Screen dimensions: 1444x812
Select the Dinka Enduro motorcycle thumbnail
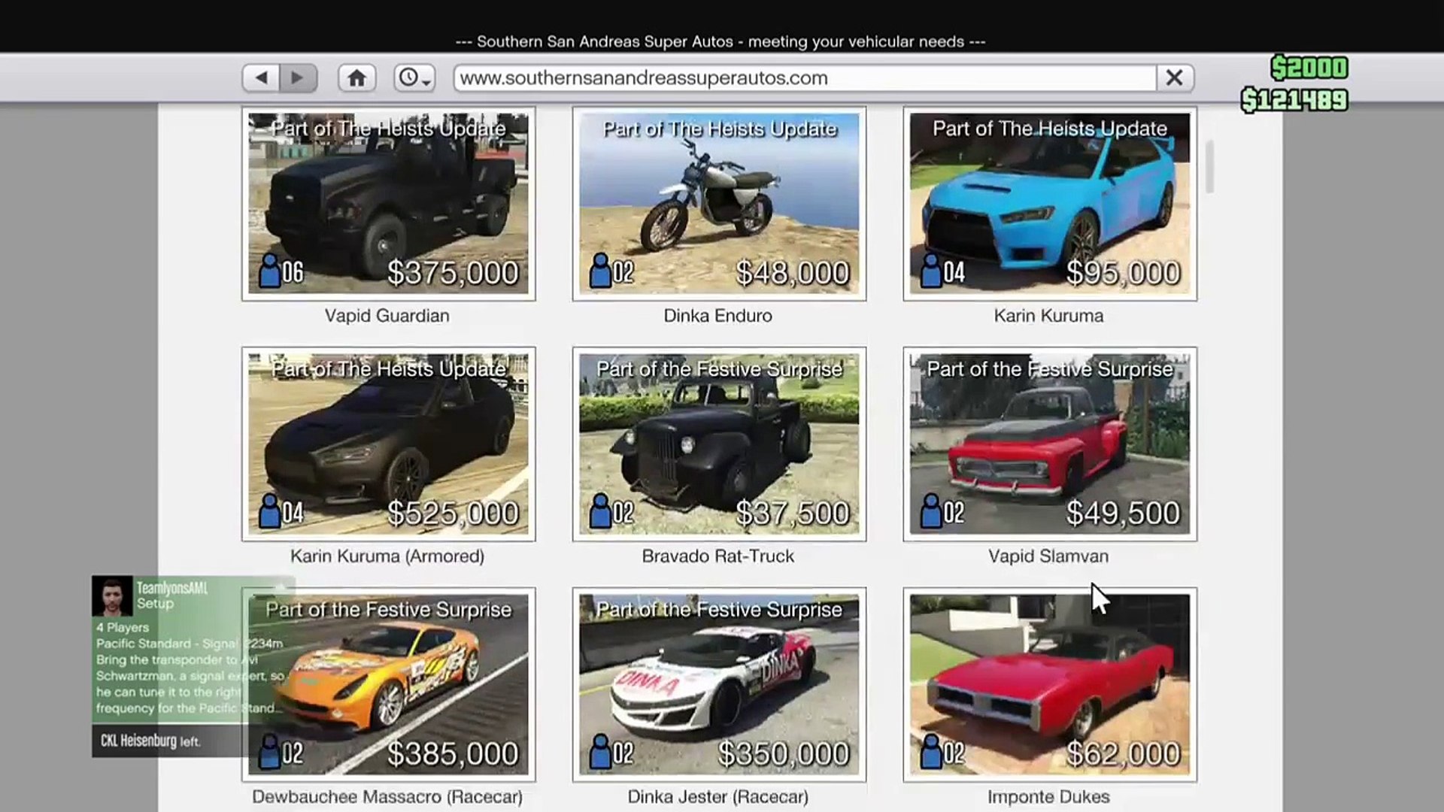coord(719,203)
